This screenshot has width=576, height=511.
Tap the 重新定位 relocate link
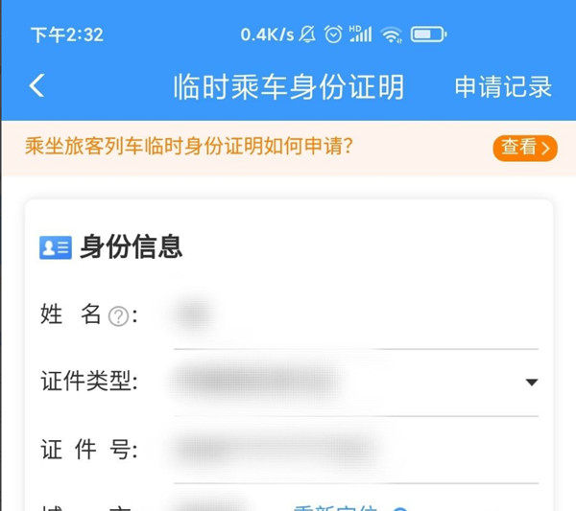click(335, 508)
